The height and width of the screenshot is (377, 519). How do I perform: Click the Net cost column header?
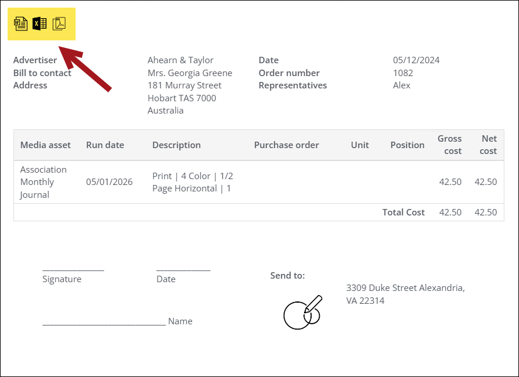489,145
